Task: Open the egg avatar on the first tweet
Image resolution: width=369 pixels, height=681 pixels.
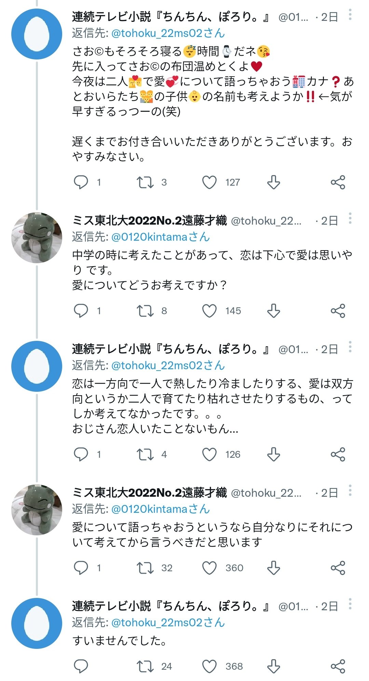Action: point(37,34)
